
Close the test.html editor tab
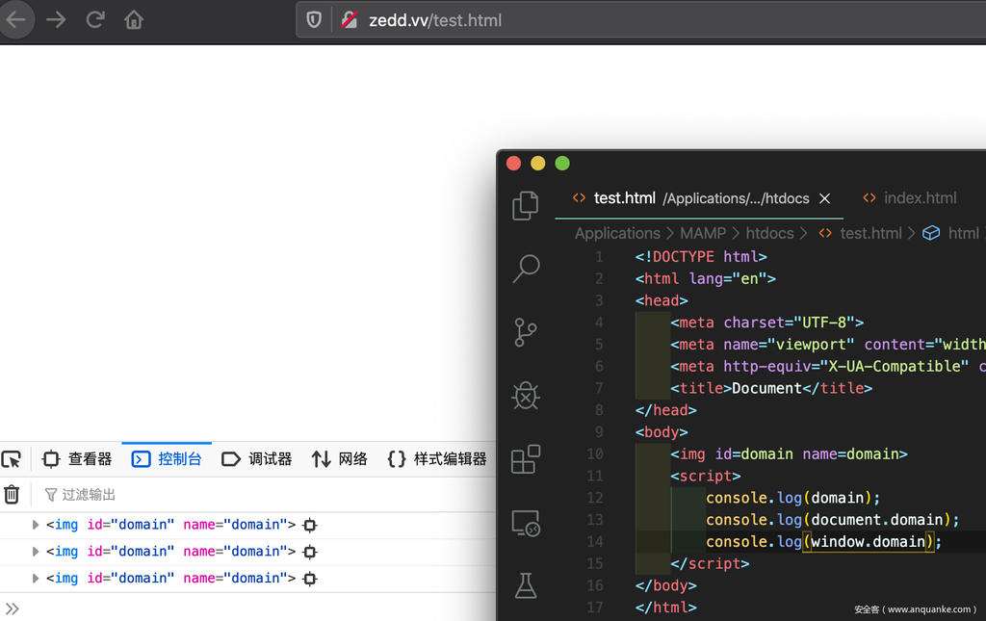pyautogui.click(x=824, y=198)
